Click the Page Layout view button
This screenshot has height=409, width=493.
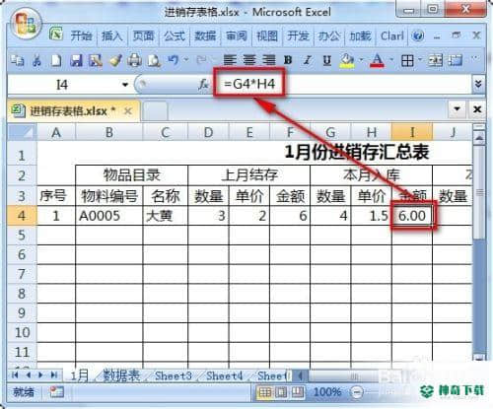pos(281,391)
